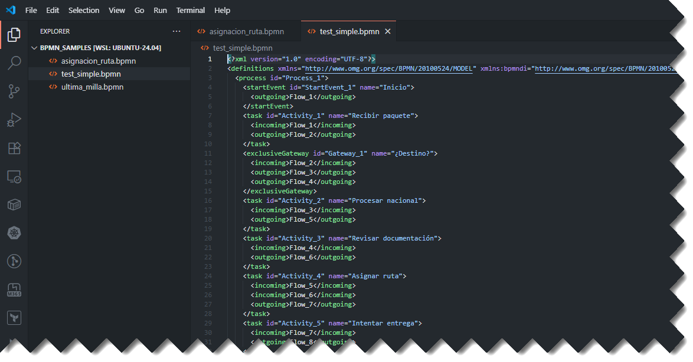Viewport: 693px width, 362px height.
Task: Close the test_simple.bpmn tab
Action: point(388,31)
